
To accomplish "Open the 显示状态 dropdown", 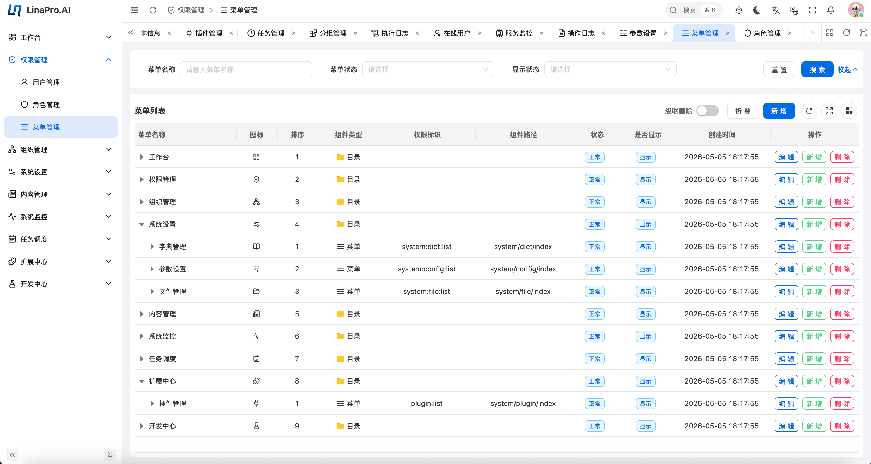I will click(x=610, y=69).
